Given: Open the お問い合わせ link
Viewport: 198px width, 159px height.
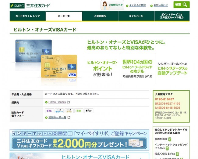Looking at the screenshot, I should pyautogui.click(x=161, y=5).
